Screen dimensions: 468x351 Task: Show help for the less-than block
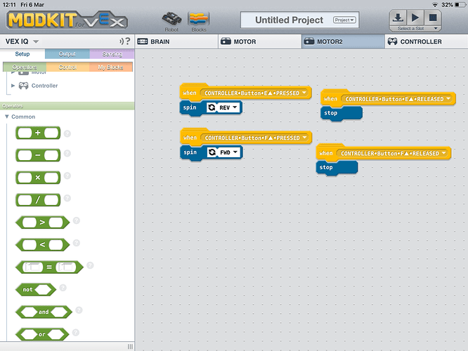pyautogui.click(x=77, y=243)
